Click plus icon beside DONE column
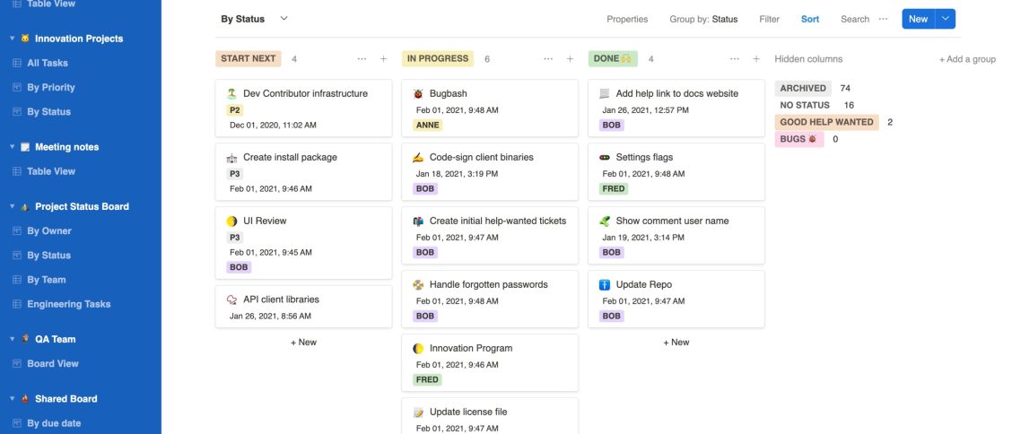The image size is (1012, 434). tap(756, 59)
